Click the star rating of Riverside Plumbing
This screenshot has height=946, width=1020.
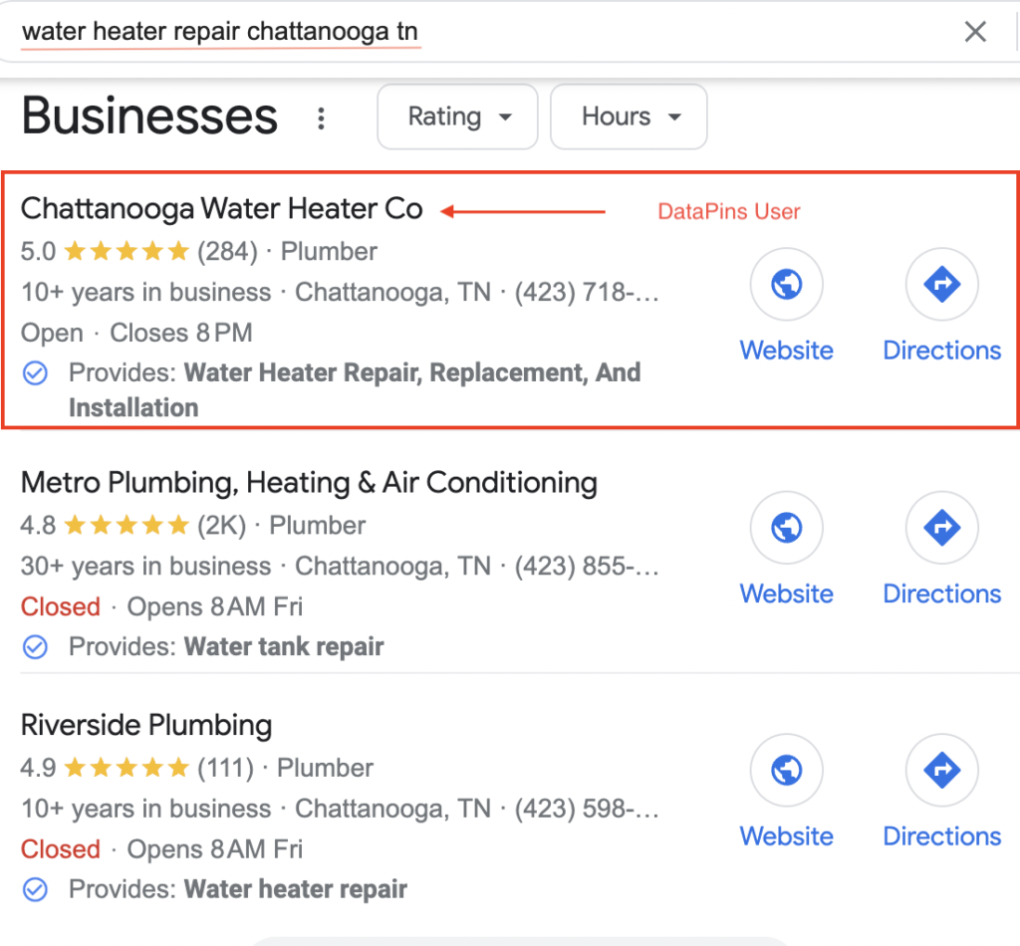pyautogui.click(x=127, y=768)
